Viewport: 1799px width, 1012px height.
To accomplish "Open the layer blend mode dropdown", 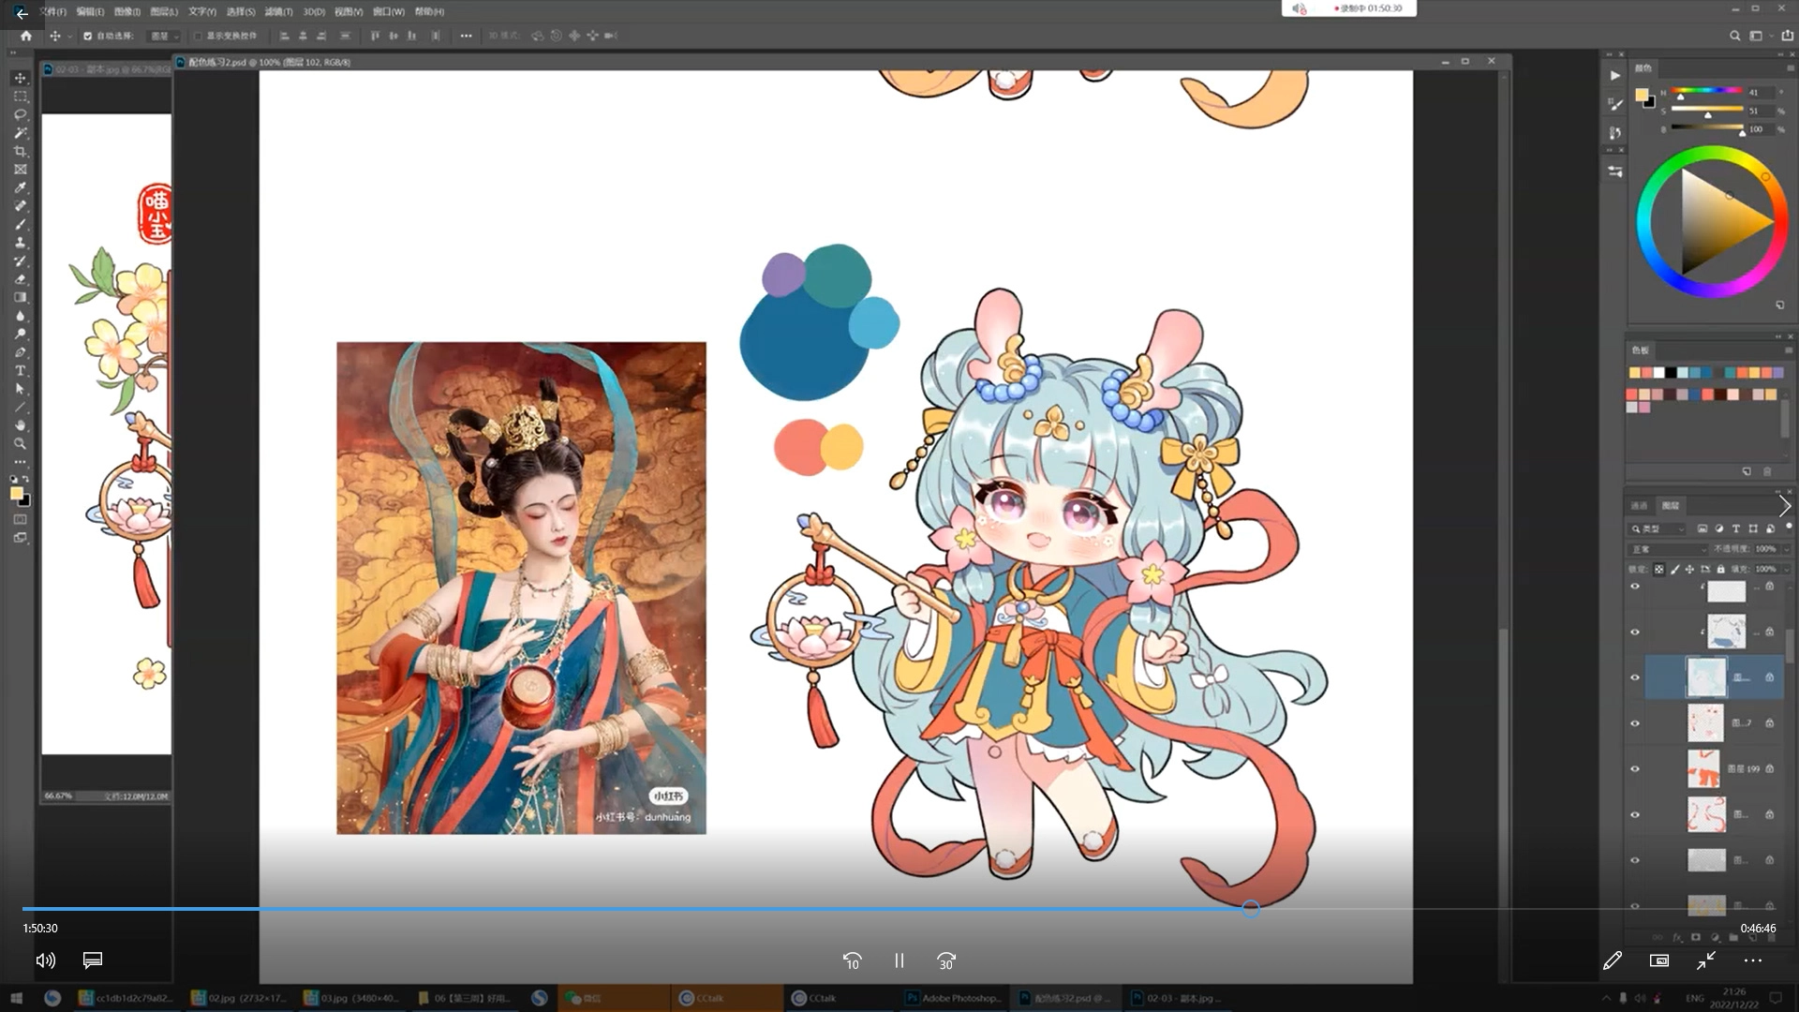I will click(1670, 549).
